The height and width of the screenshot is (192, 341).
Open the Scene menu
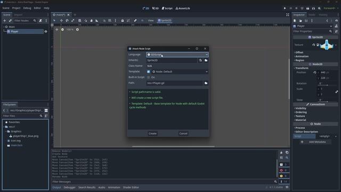[x=6, y=8]
